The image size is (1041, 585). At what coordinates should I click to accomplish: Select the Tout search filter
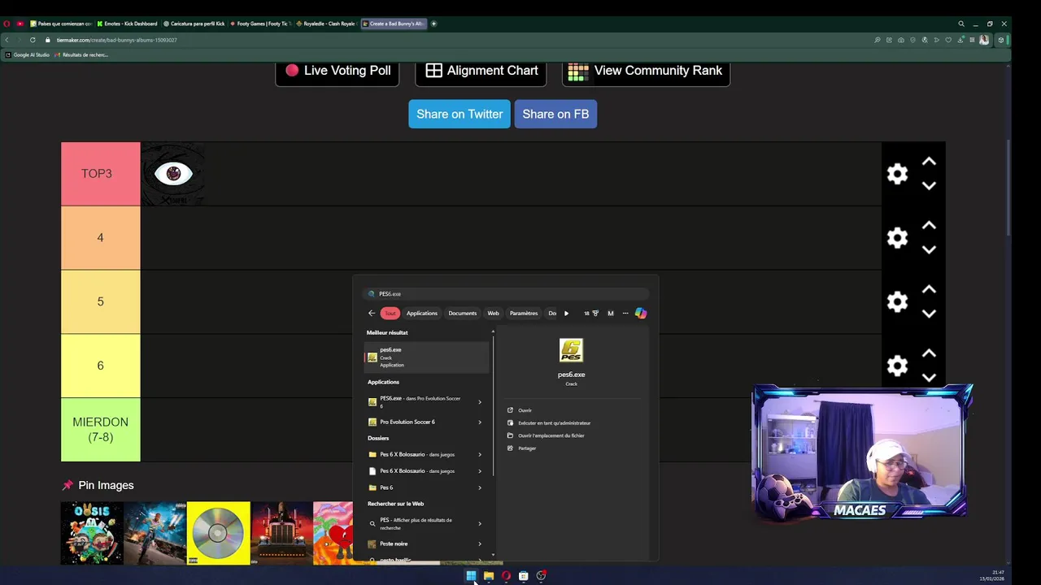[x=390, y=314]
